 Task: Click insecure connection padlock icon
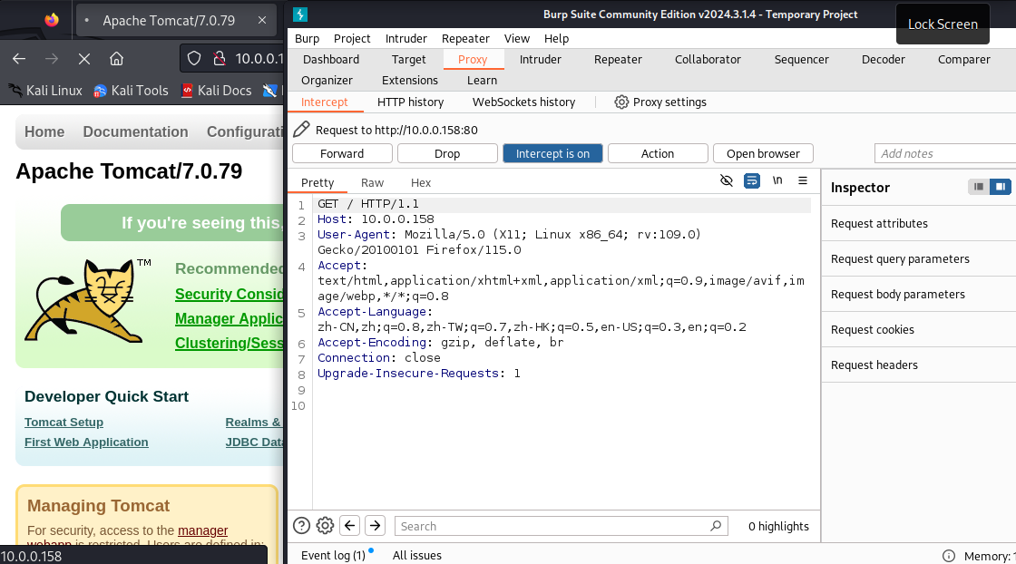pyautogui.click(x=220, y=59)
